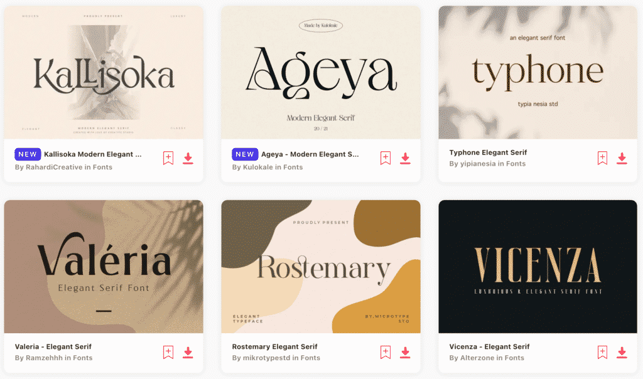
Task: Download the Kallisoka font
Action: [188, 158]
